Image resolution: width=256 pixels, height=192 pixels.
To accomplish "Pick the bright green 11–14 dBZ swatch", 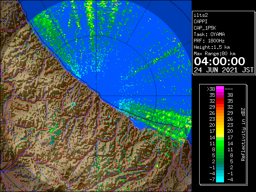I will coord(220,143).
